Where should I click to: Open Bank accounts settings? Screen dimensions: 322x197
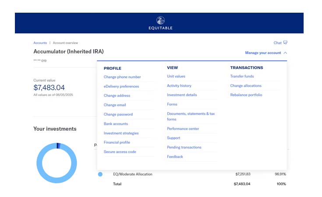tap(116, 124)
